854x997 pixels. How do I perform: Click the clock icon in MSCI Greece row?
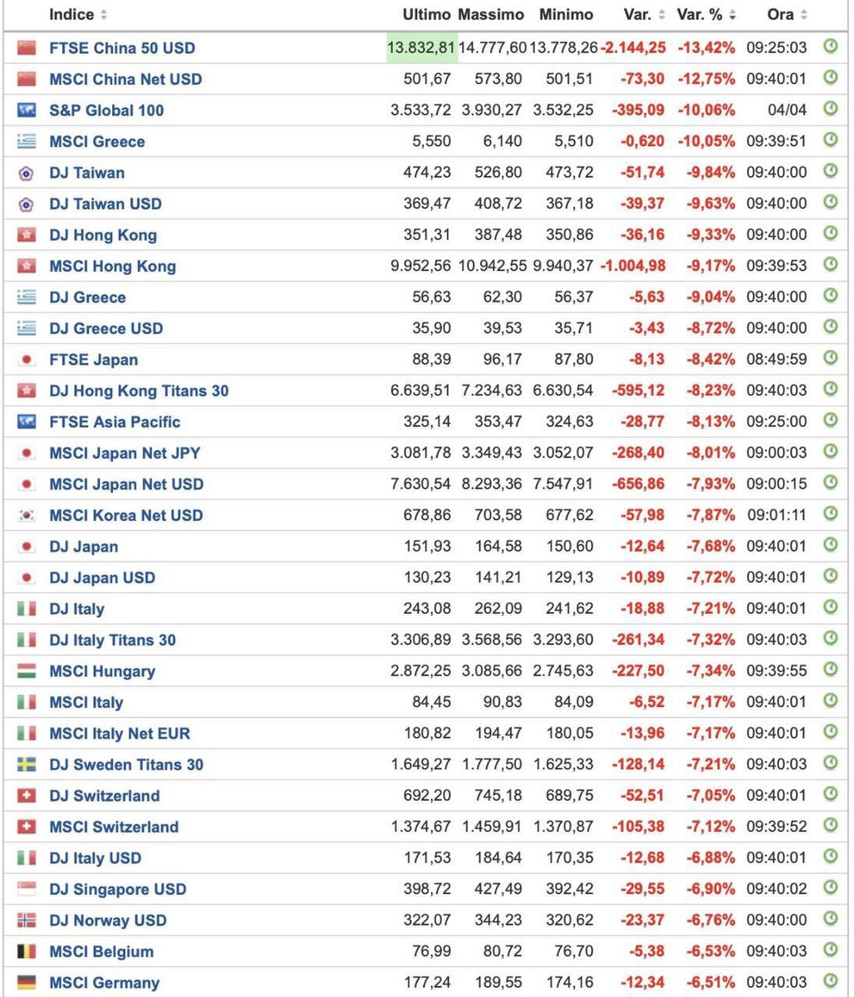[830, 140]
